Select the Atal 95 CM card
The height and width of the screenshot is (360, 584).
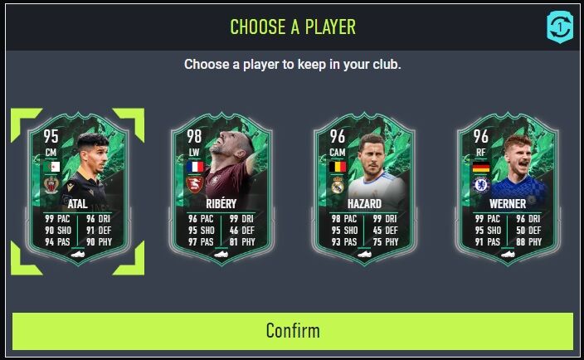78,191
